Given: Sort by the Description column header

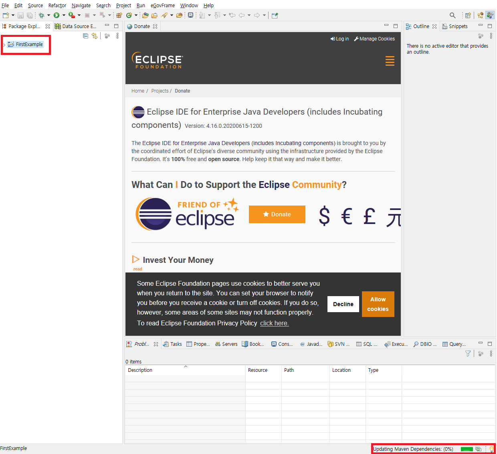Looking at the screenshot, I should (185, 370).
